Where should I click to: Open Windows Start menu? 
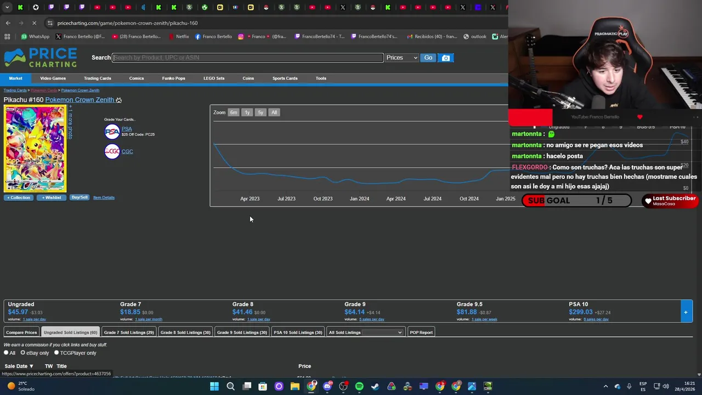(214, 386)
